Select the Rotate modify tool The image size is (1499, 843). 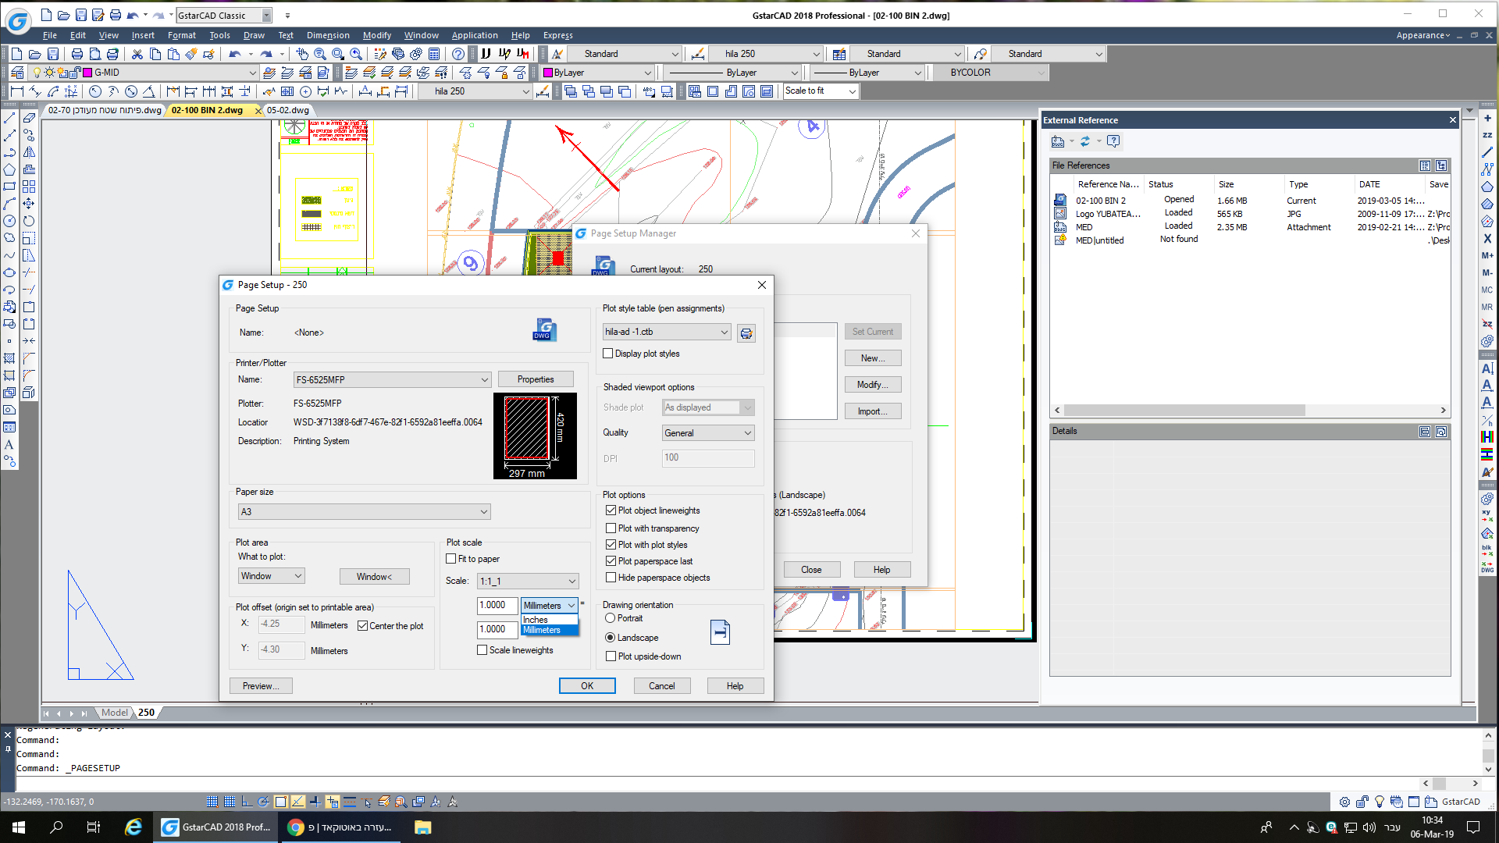(x=29, y=221)
